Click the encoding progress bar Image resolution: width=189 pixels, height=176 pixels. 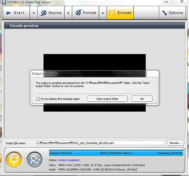[x=116, y=153]
